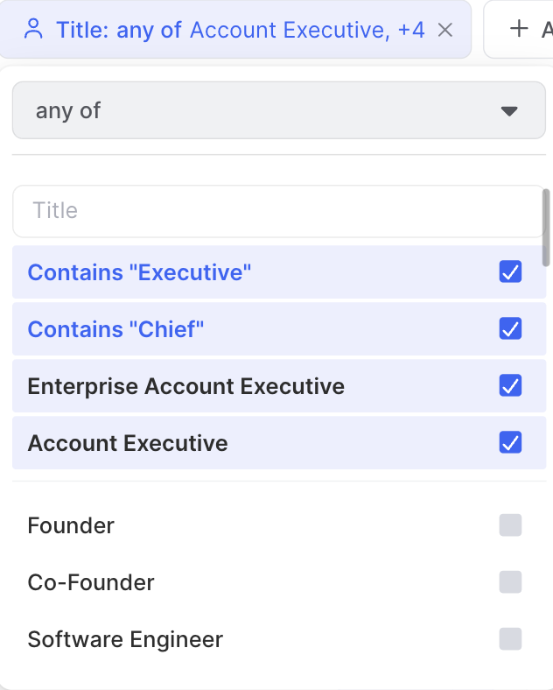
Task: Uncheck the Contains "Executive" checkbox
Action: coord(510,272)
